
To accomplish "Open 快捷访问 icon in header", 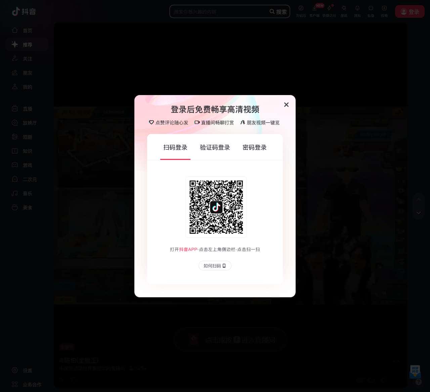I will [x=329, y=11].
